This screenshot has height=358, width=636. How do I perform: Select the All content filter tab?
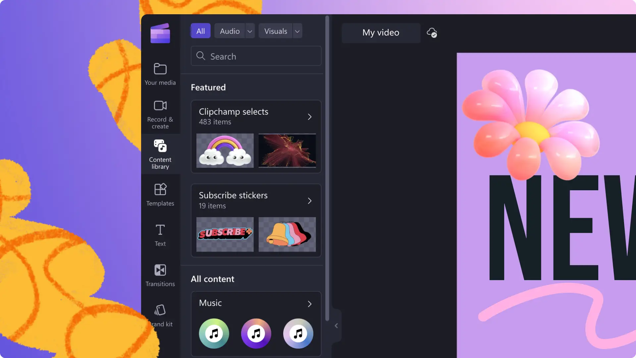[x=200, y=30]
